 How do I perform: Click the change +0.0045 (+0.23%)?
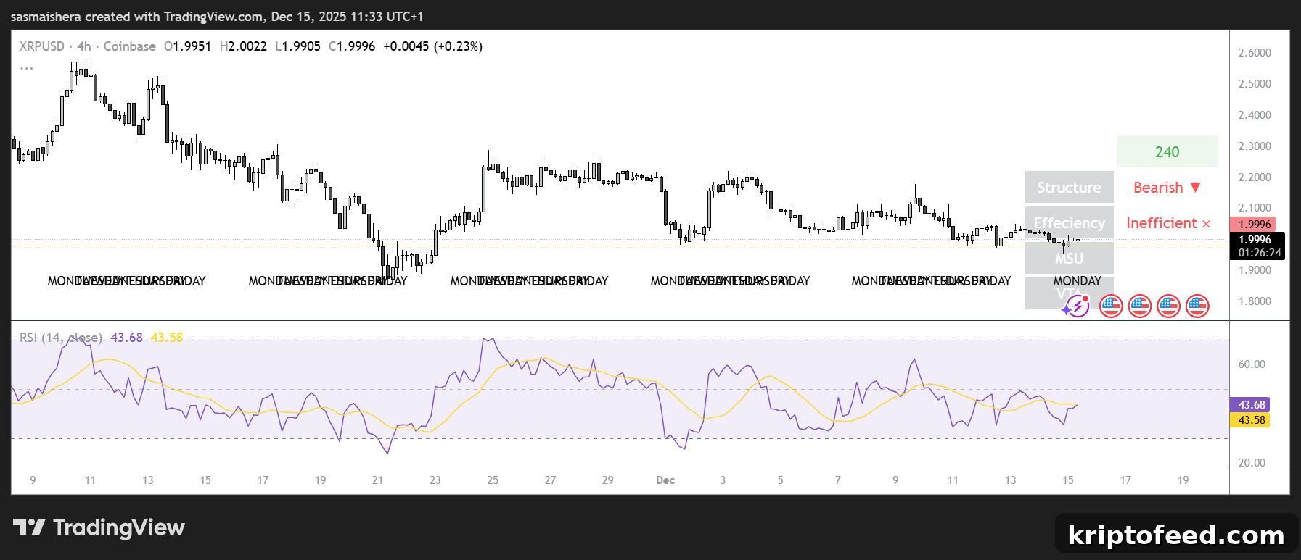pos(432,46)
